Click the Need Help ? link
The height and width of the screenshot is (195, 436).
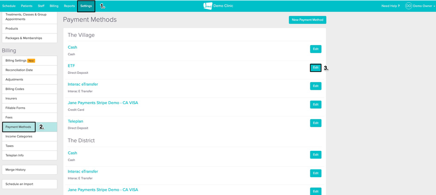tap(390, 6)
